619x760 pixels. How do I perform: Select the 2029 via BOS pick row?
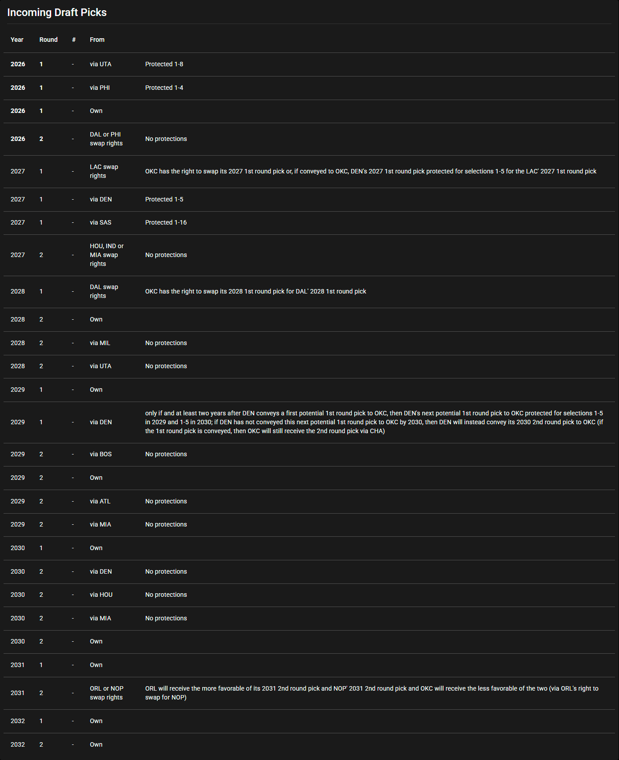click(309, 454)
